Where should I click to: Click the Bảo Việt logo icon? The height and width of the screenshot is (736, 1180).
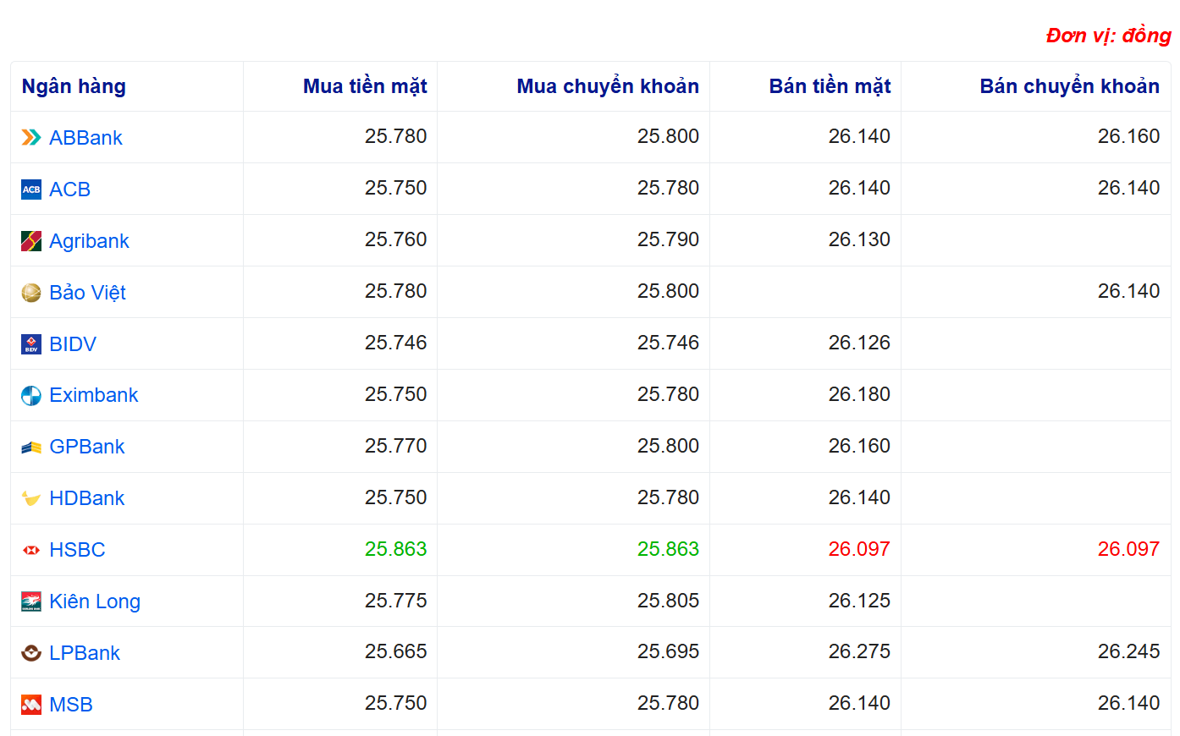tap(31, 293)
